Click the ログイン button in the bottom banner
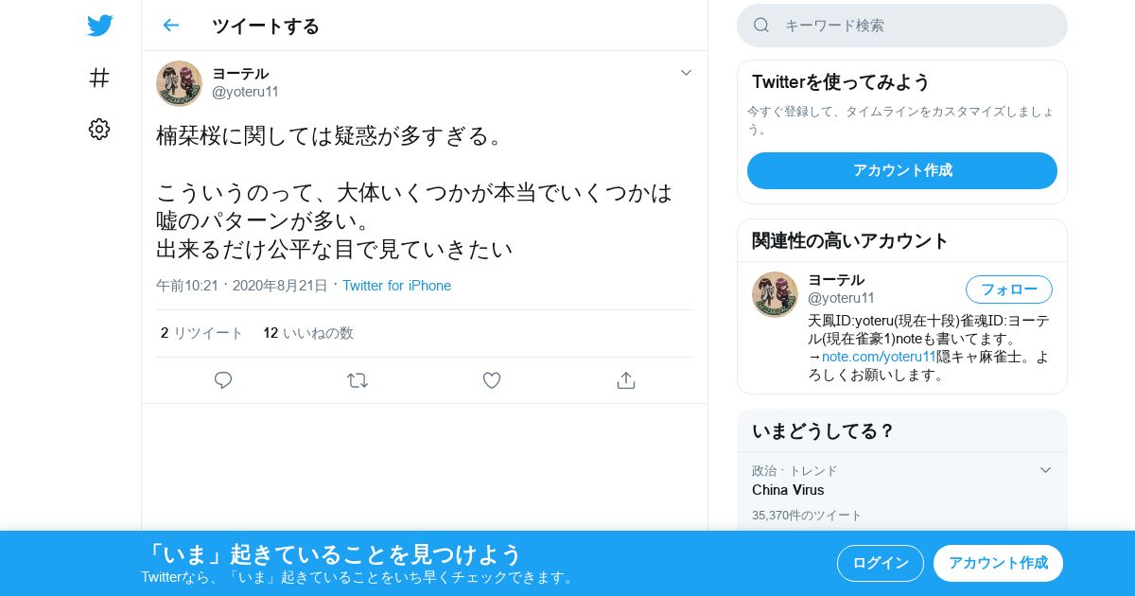 point(881,563)
